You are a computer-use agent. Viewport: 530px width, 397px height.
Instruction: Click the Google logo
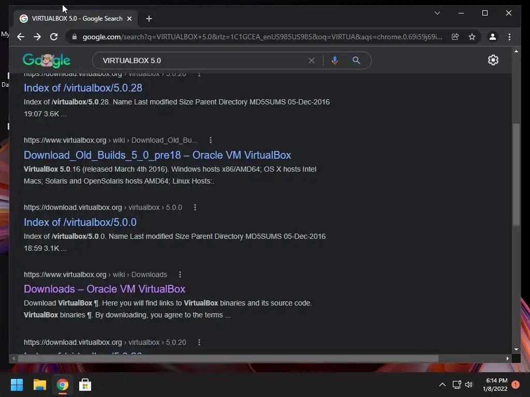(47, 60)
